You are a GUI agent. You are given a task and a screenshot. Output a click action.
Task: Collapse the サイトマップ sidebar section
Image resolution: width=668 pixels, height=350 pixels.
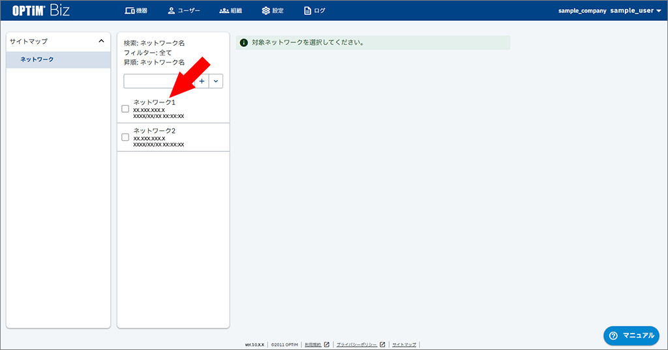101,41
